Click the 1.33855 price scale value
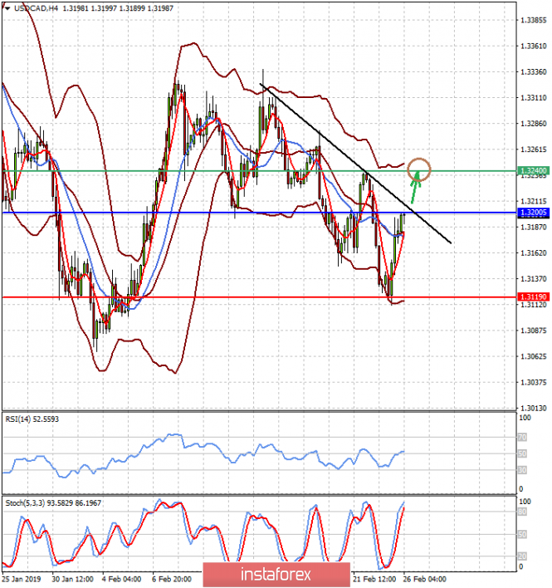 click(x=534, y=20)
